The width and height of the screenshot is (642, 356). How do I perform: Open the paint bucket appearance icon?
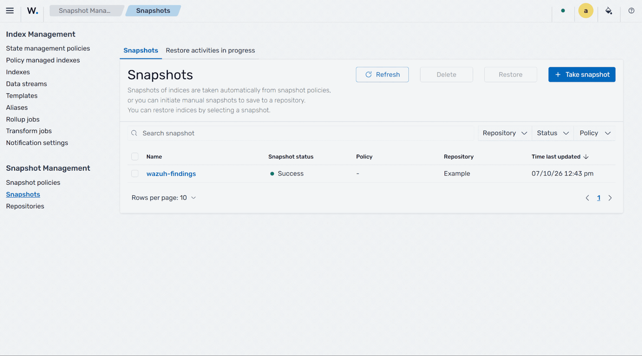coord(608,11)
